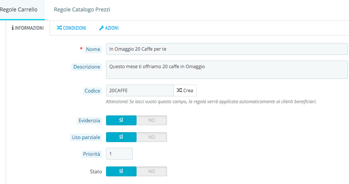Screen dimensions: 349x184
Task: Click into the Nome text field
Action: point(227,49)
